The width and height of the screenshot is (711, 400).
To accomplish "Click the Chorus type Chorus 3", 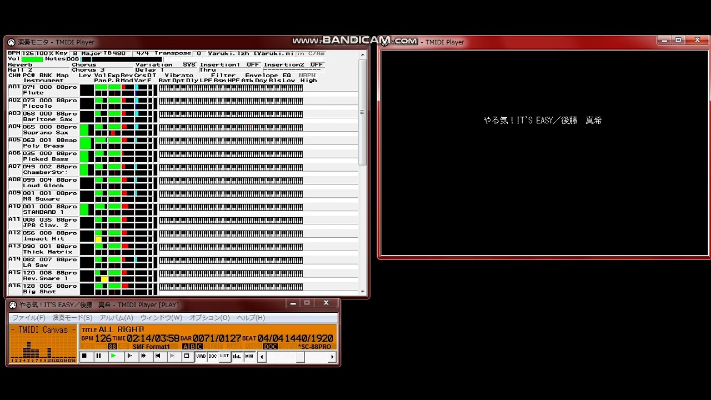I will coord(103,70).
